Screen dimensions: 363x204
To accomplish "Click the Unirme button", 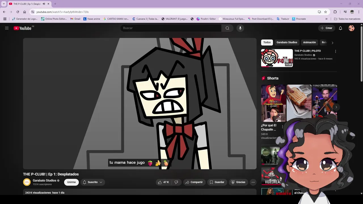I will (71, 182).
